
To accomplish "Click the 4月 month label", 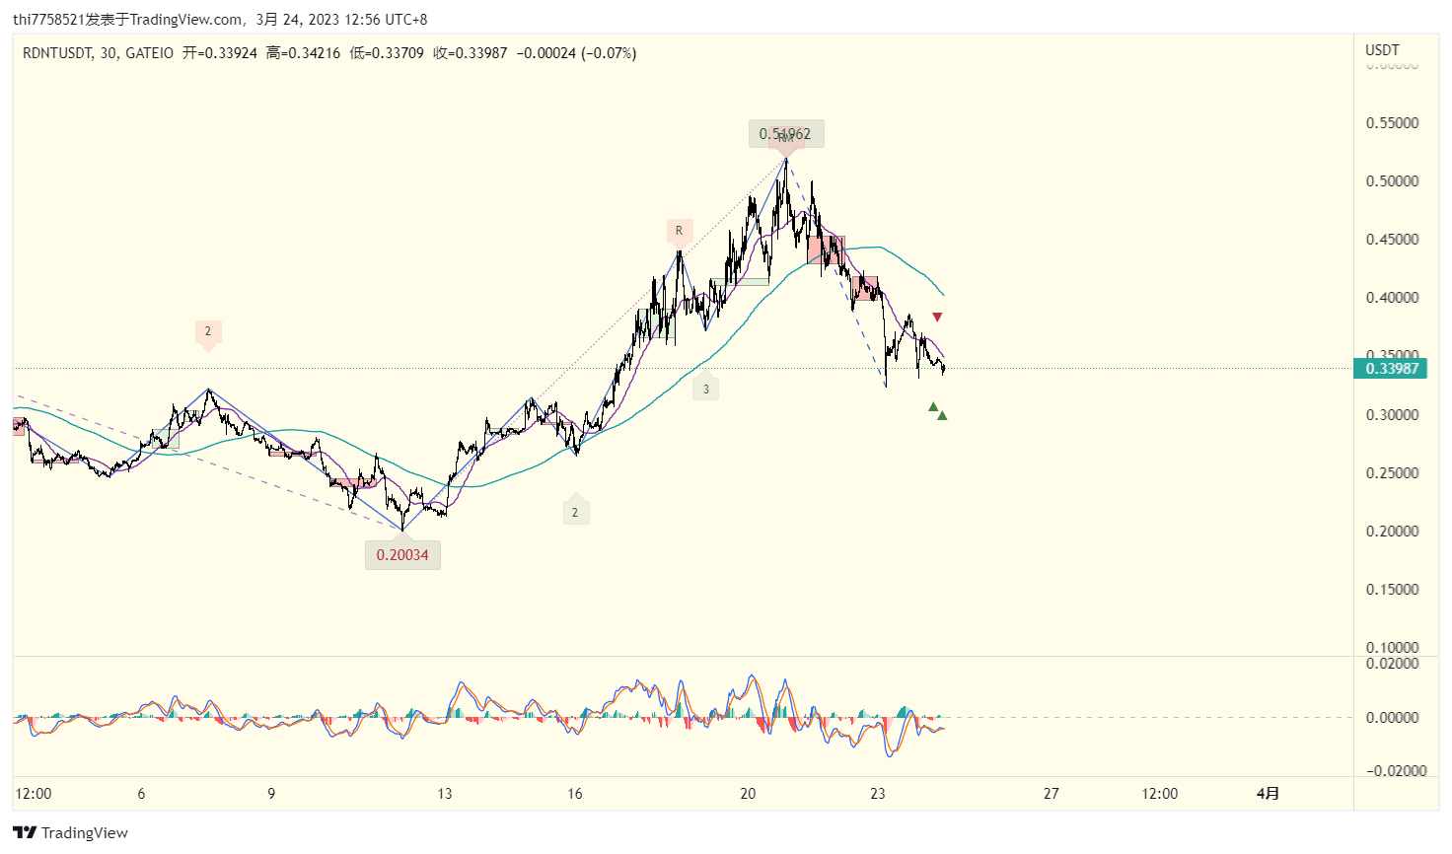I will 1268,794.
